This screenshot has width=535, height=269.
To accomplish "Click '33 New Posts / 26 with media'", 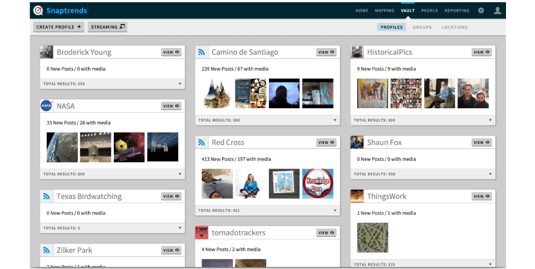I will coord(79,123).
